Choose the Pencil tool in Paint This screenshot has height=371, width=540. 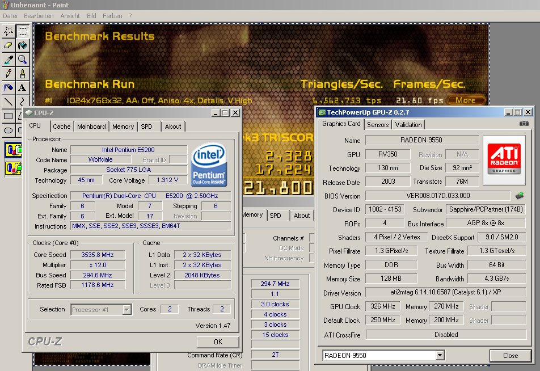(9, 74)
